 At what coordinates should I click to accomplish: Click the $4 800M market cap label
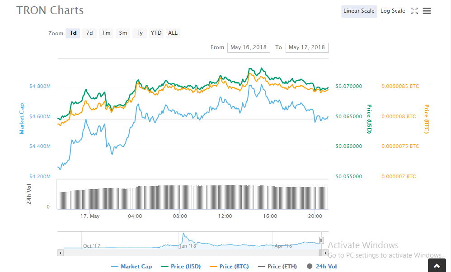pos(40,87)
